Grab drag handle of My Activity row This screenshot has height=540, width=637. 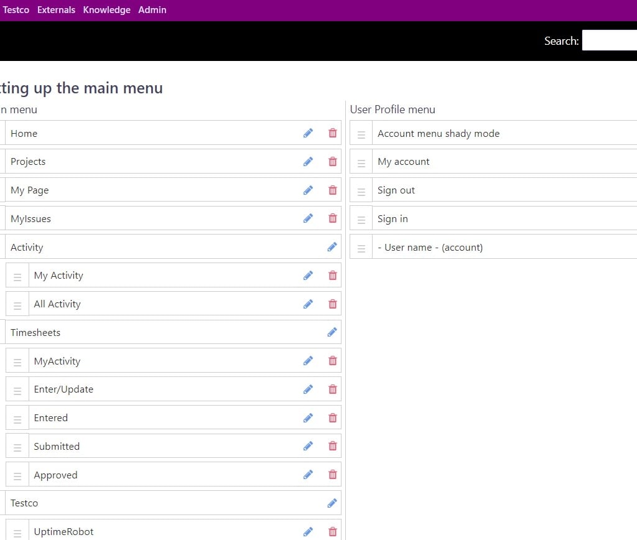[x=17, y=277]
